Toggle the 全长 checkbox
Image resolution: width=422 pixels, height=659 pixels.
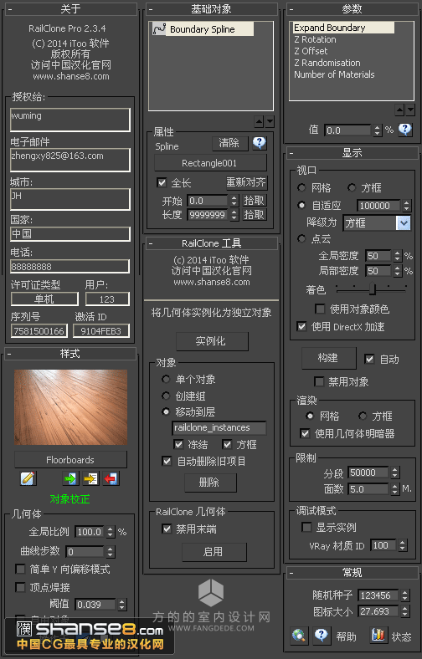[161, 182]
